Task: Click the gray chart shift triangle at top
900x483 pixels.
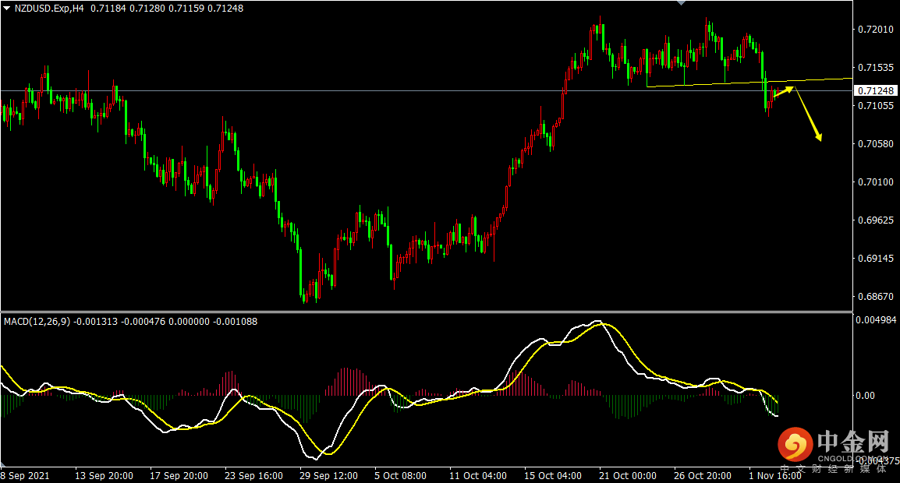Action: click(682, 3)
